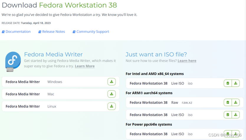Open checksum for aarch64 raw.xz image
This screenshot has height=140, width=246.
pos(228,102)
